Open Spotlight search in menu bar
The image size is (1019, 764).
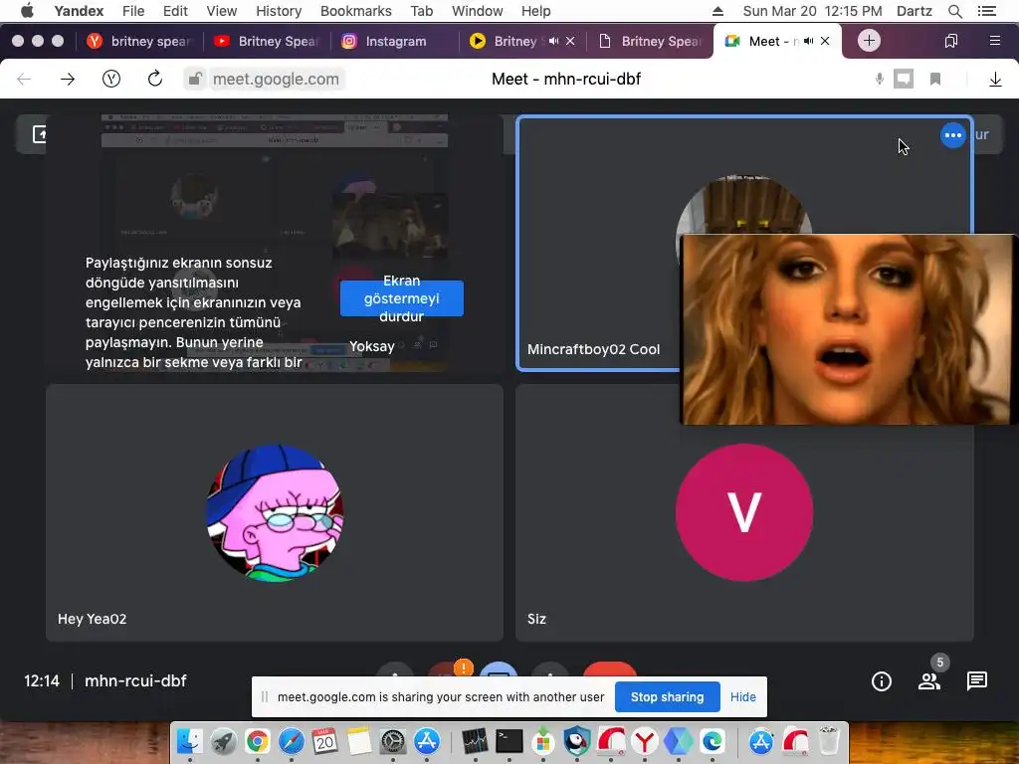pos(954,11)
